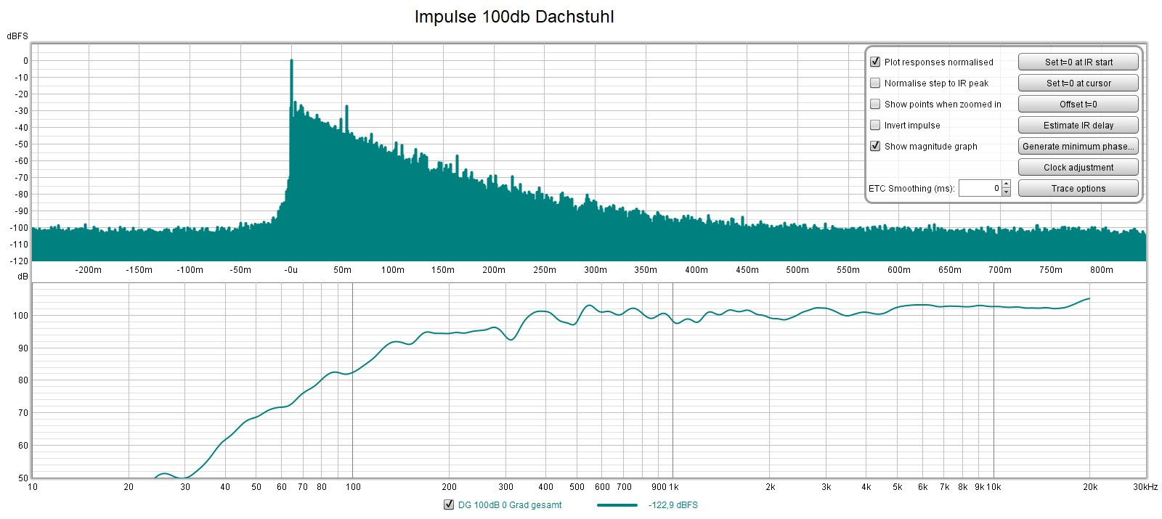Toggle Show magnitude graph checkbox

pos(875,146)
